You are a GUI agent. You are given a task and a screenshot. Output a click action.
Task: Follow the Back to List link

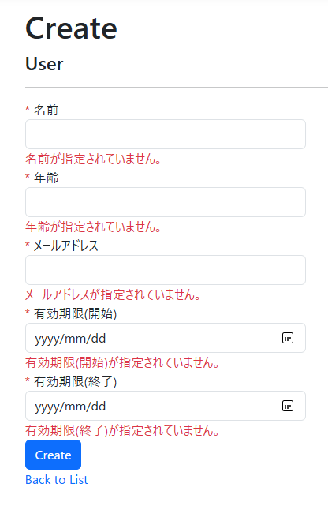tap(57, 480)
